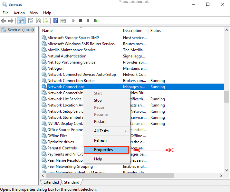Select the Services (Local) tree node
This screenshot has width=230, height=192.
(18, 30)
